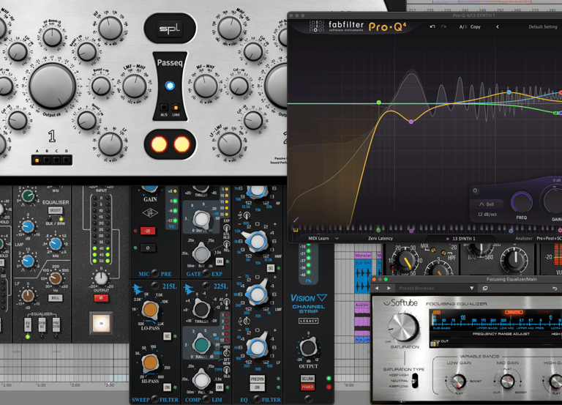Click the Softube logo in Focusing Equalizer

pyautogui.click(x=400, y=303)
